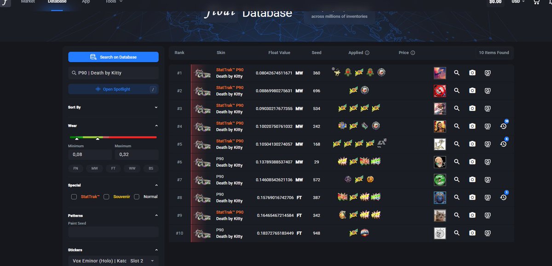Tick the Normal checkbox
552x266 pixels.
137,197
